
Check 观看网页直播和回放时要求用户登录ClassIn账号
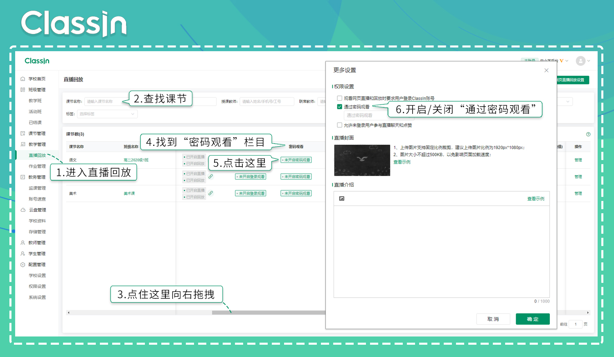coord(339,98)
